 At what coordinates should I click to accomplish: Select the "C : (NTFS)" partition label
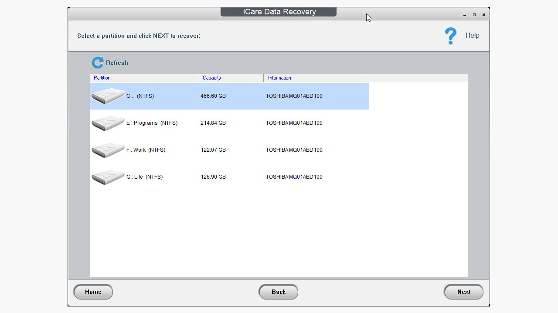pos(140,96)
